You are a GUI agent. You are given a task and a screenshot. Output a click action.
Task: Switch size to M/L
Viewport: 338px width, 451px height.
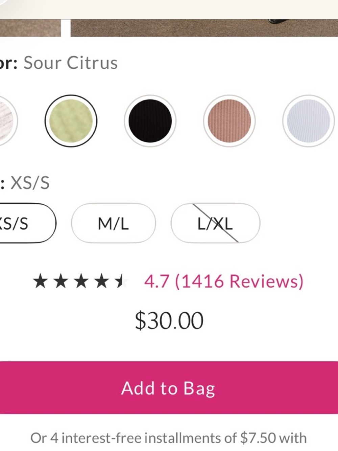click(x=113, y=223)
